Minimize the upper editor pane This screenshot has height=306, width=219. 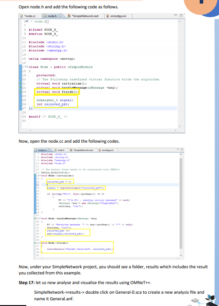point(176,15)
